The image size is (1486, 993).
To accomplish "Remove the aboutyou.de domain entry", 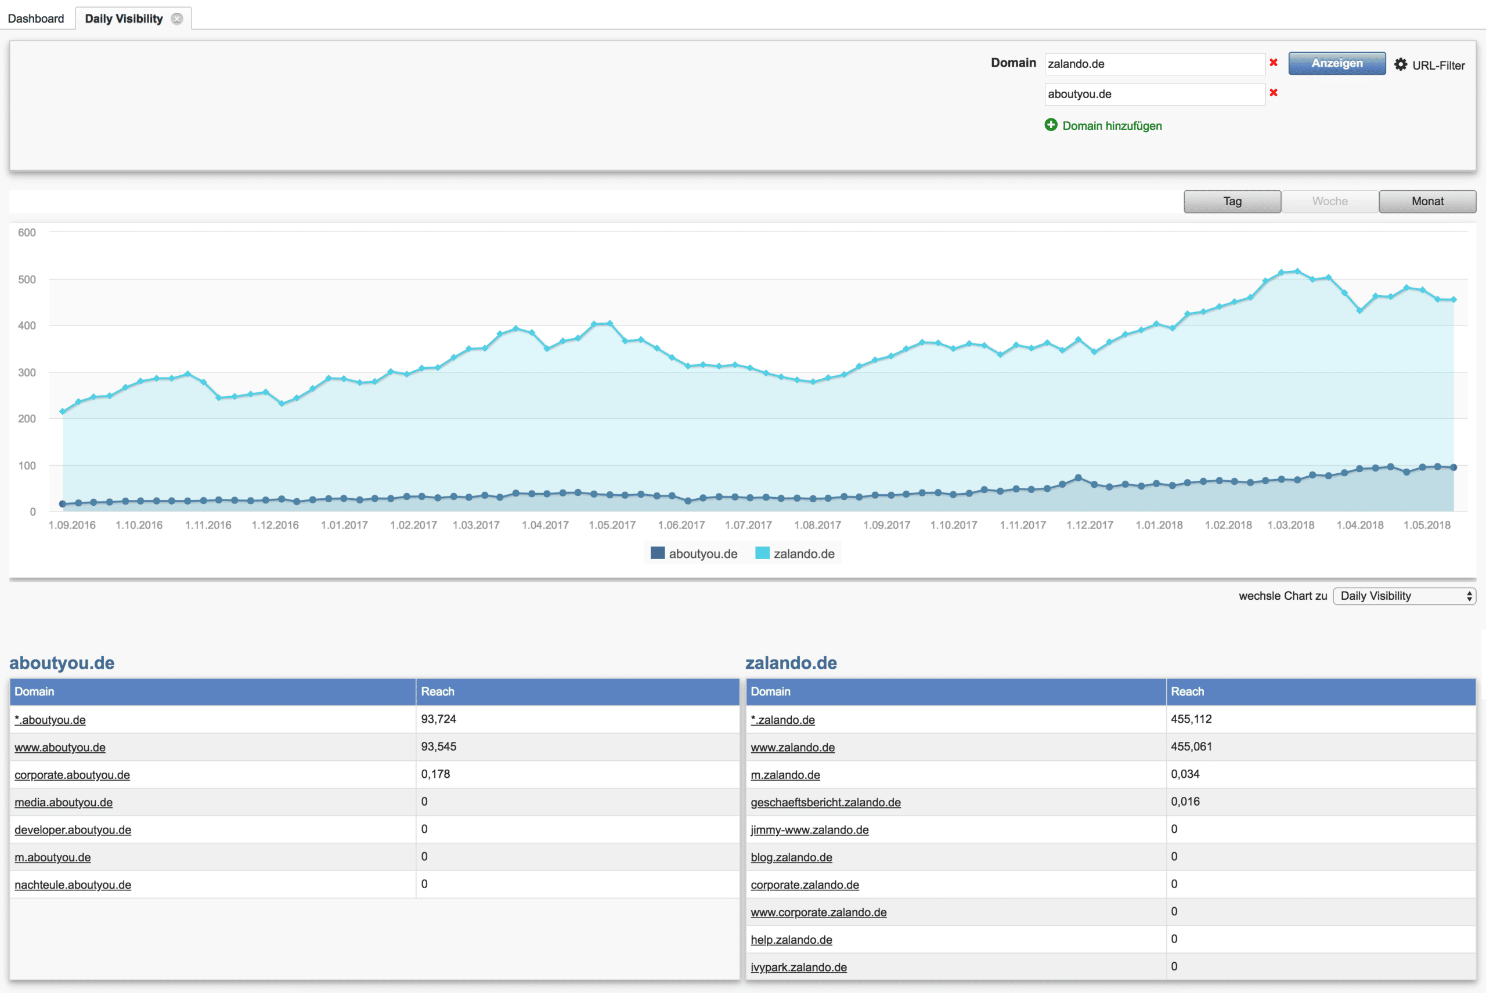I will pyautogui.click(x=1274, y=92).
